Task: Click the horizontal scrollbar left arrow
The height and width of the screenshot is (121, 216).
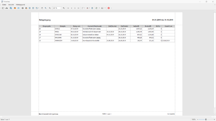Action: [x=1, y=117]
